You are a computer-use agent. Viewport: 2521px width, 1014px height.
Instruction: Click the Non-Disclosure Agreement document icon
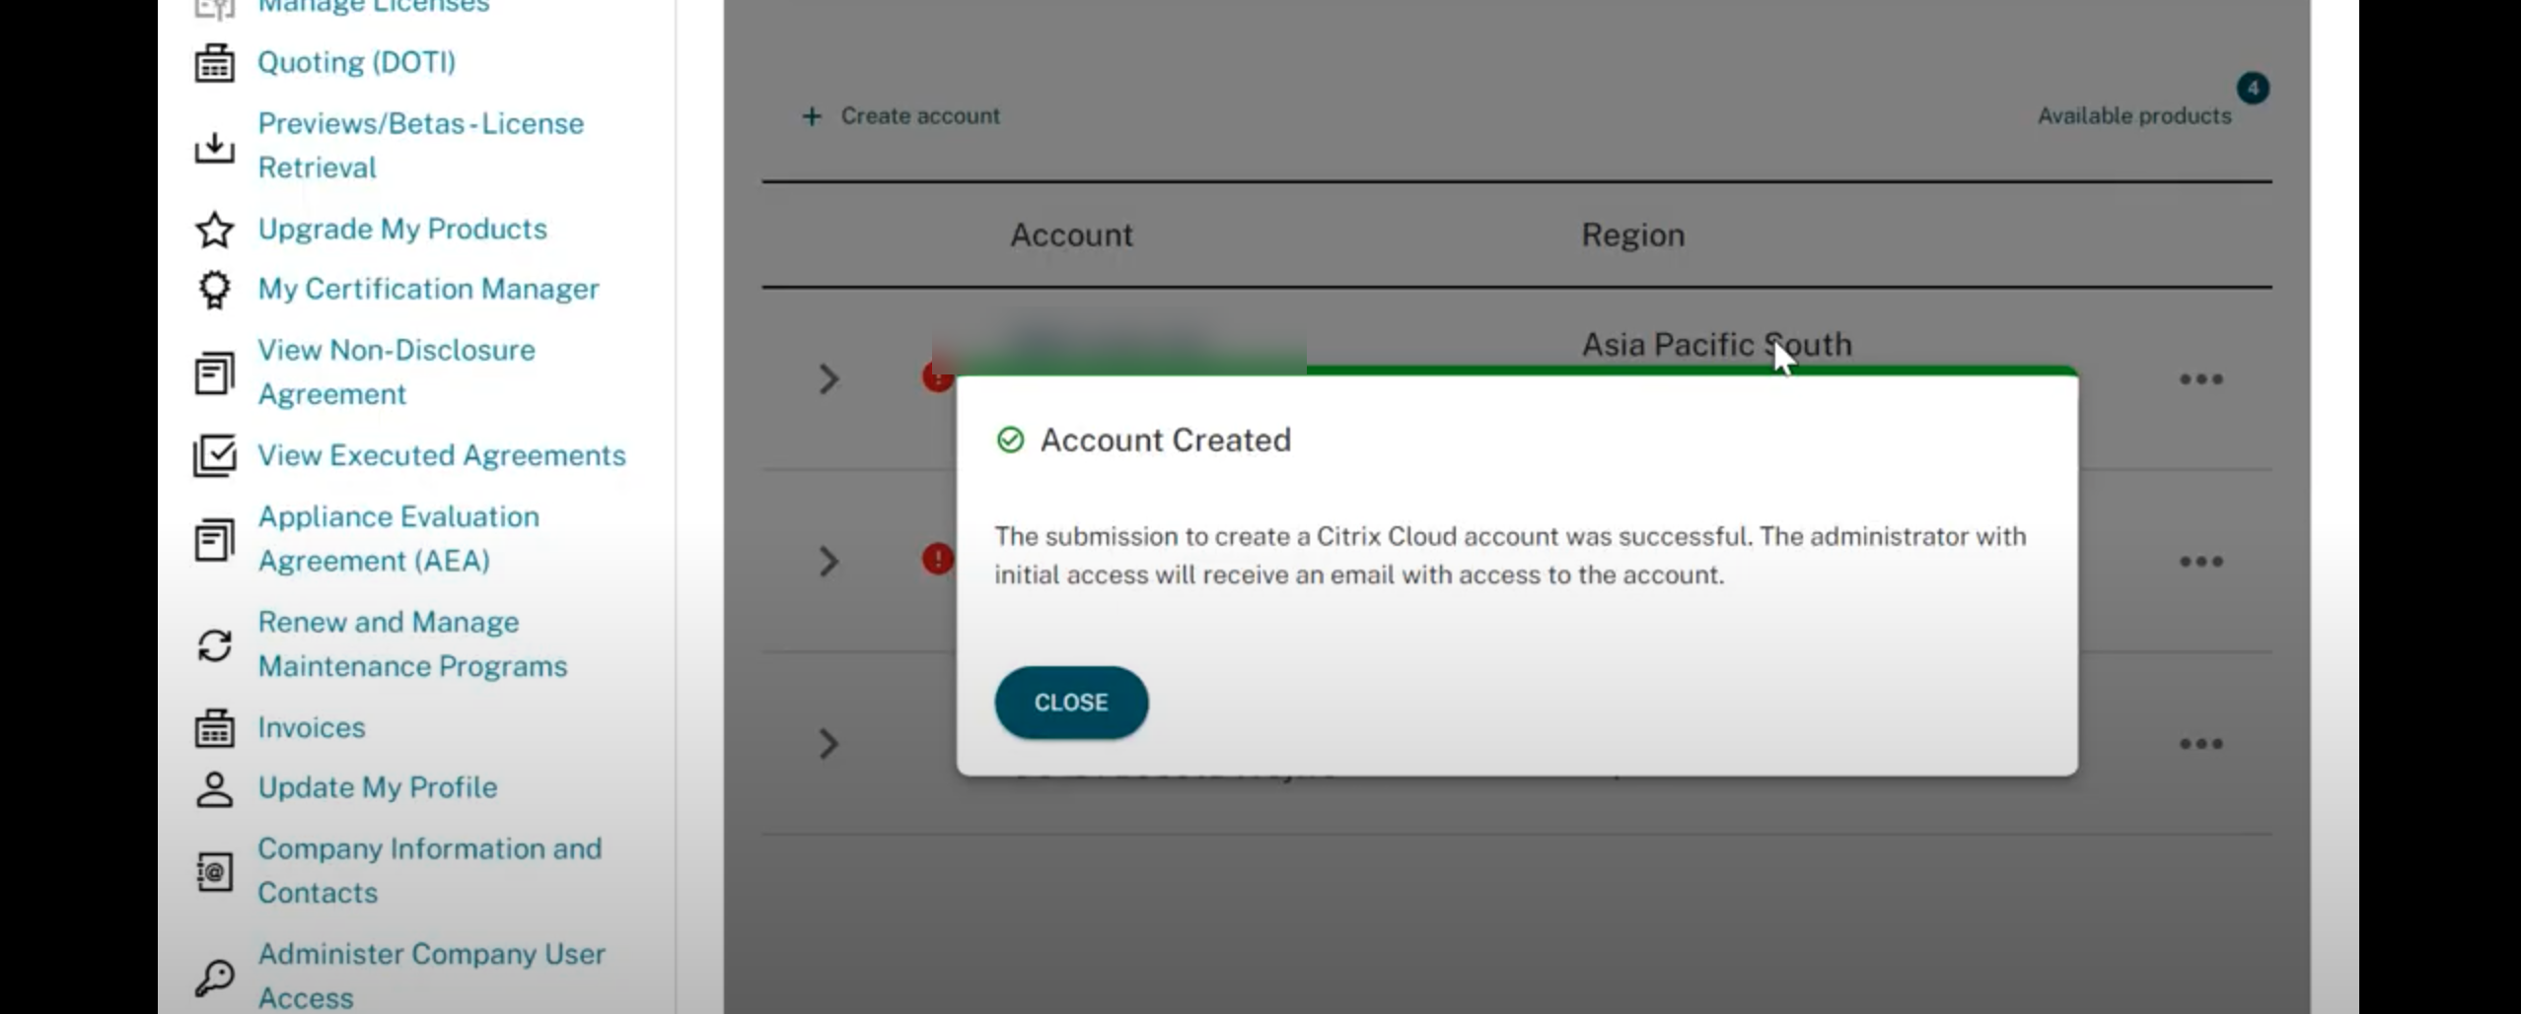pos(214,373)
